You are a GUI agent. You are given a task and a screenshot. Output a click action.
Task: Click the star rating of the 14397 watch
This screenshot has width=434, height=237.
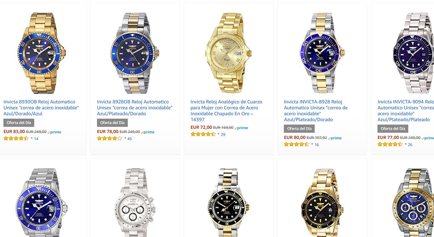point(203,134)
